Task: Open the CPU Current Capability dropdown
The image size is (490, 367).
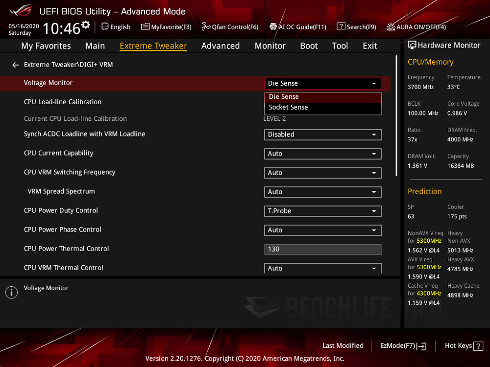Action: tap(322, 154)
